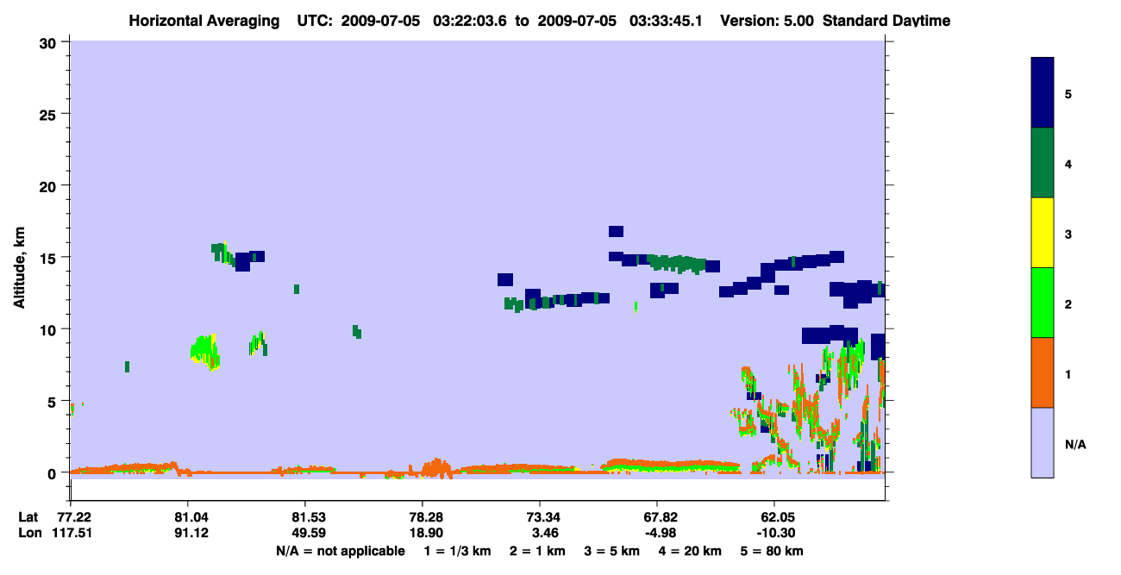Click the latitude value 77.22
The image size is (1121, 575).
click(x=75, y=517)
